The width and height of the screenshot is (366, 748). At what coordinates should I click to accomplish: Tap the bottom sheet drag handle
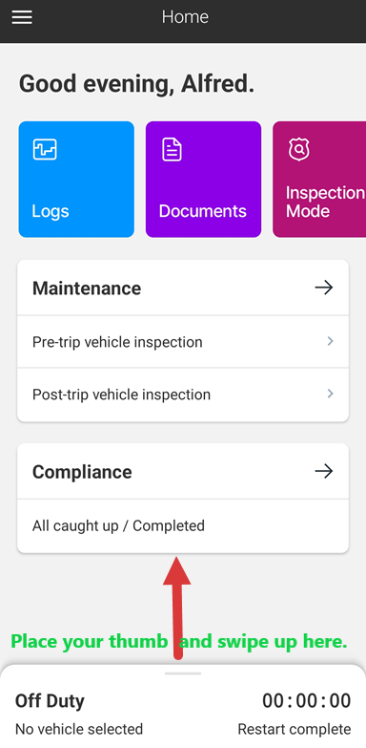(x=183, y=673)
